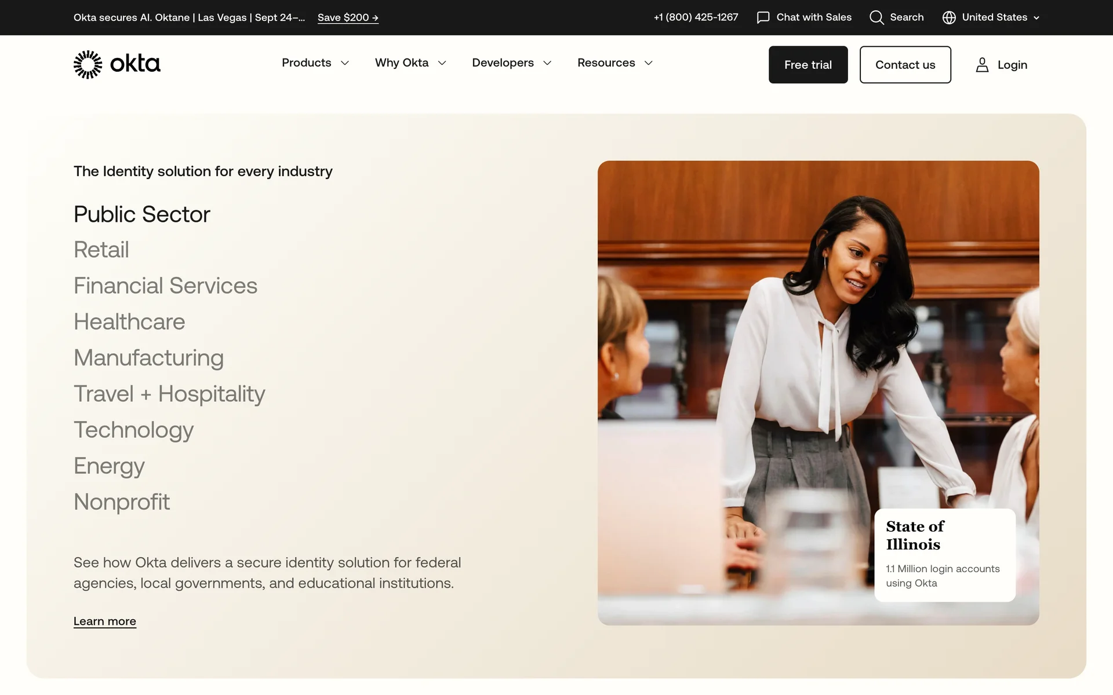This screenshot has width=1113, height=695.
Task: Switch to the Healthcare industry
Action: click(x=129, y=321)
